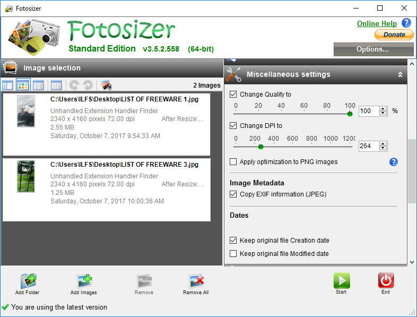This screenshot has width=417, height=317.
Task: Rotate images clockwise
Action: [88, 85]
